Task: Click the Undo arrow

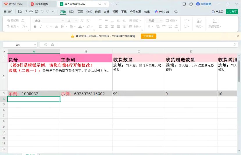Action: [42, 12]
